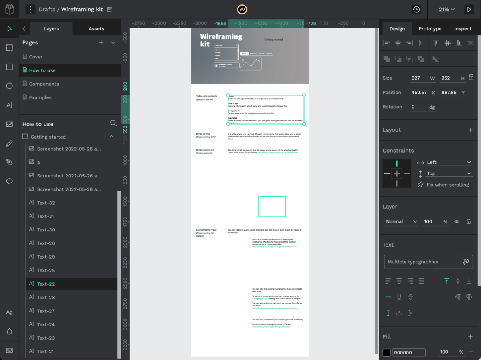Open the version history clock icon
This screenshot has width=481, height=360.
[x=416, y=9]
